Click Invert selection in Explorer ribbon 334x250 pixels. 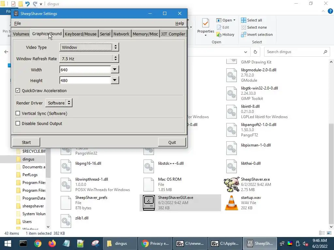pos(257,35)
